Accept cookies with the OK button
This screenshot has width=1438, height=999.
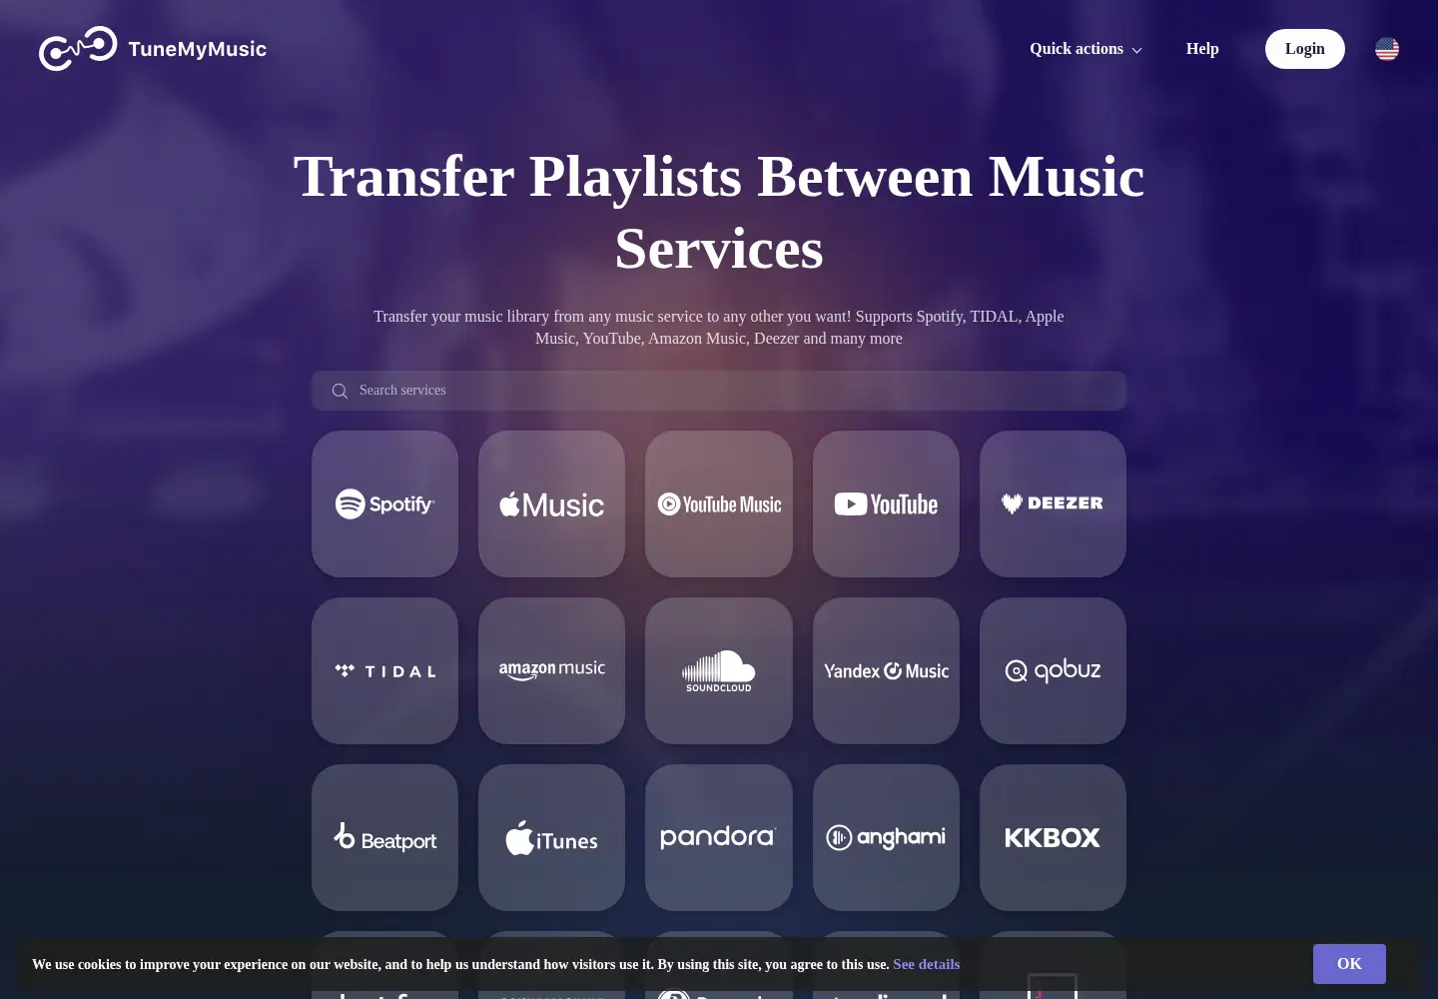1349,964
